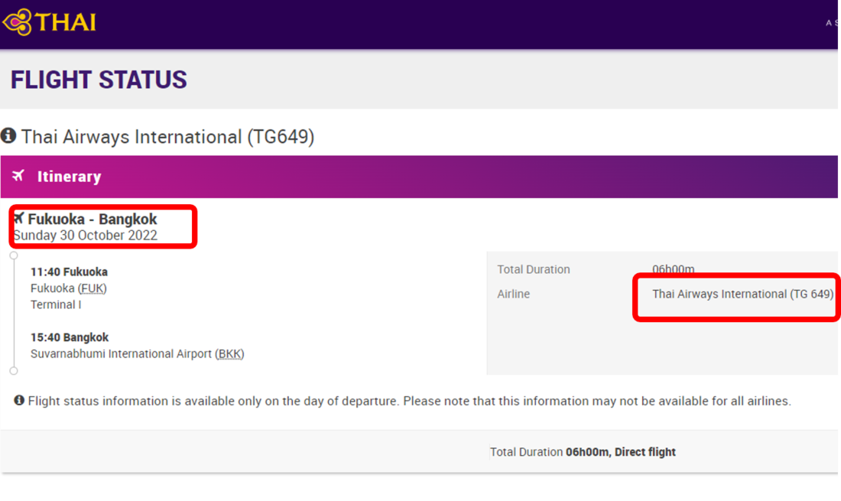
Task: Click the Thai Airways International (TG 649) airline value
Action: pos(743,294)
